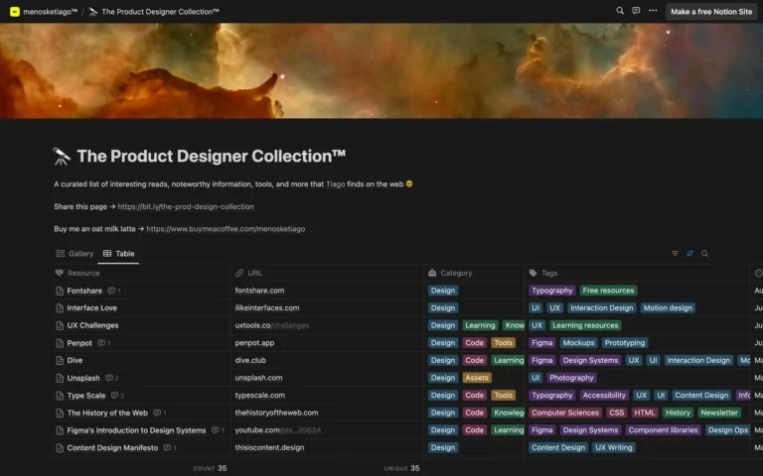Click the database search magnifier icon
The height and width of the screenshot is (476, 763).
click(704, 254)
